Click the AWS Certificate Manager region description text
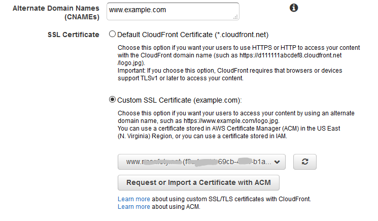This screenshot has width=378, height=221. pos(229,132)
